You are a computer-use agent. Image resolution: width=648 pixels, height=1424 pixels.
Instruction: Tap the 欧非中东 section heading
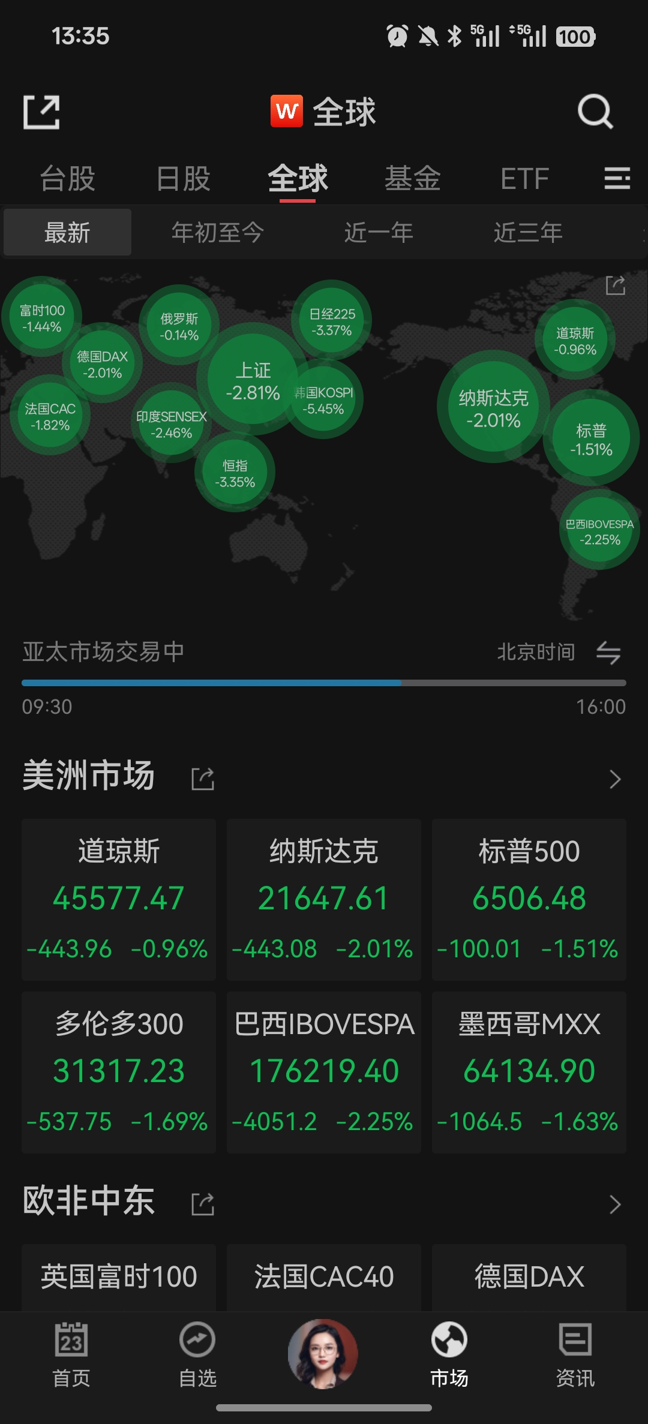pos(89,1200)
